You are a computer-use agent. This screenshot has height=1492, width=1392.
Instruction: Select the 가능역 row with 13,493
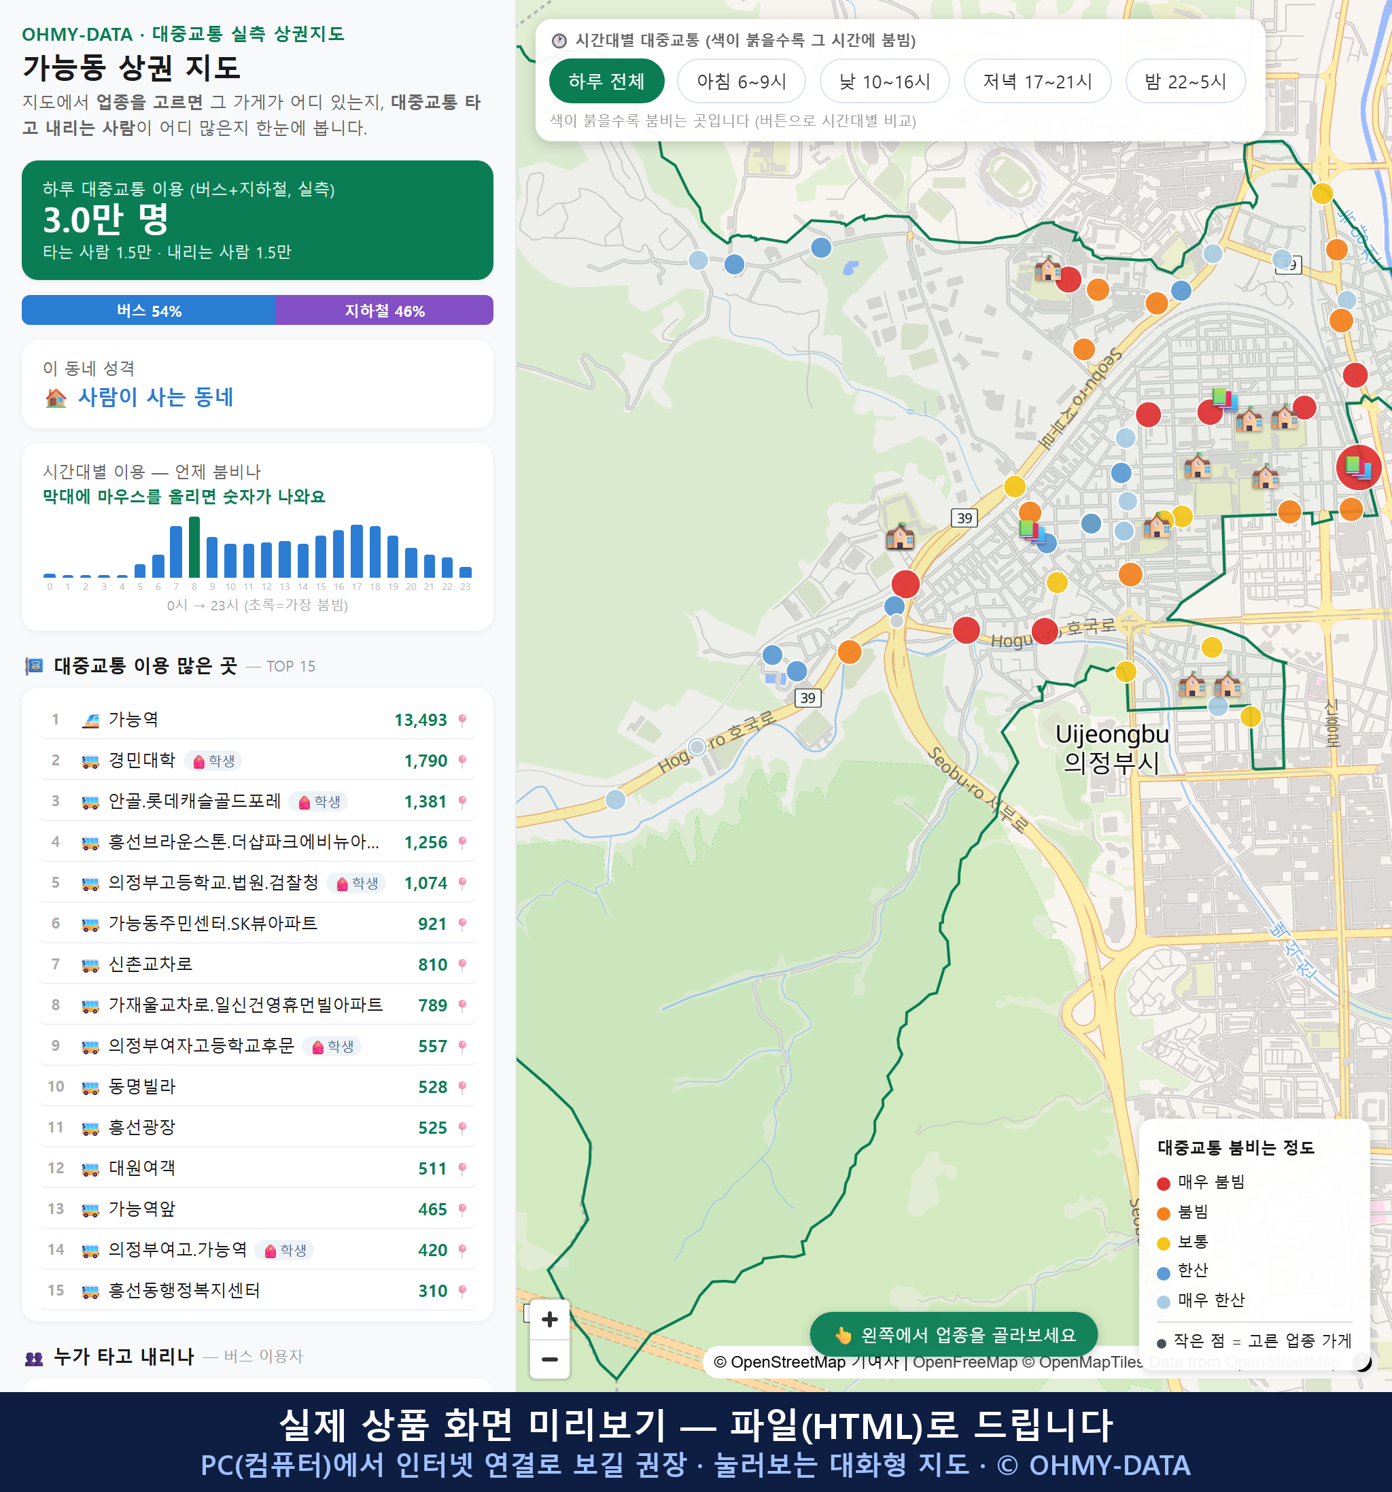tap(258, 720)
